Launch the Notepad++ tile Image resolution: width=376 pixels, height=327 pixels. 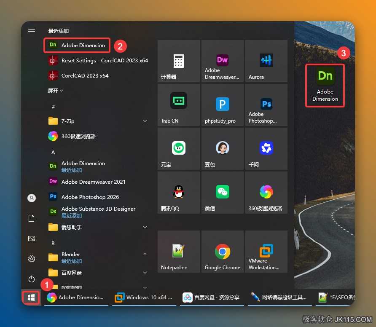(x=179, y=252)
